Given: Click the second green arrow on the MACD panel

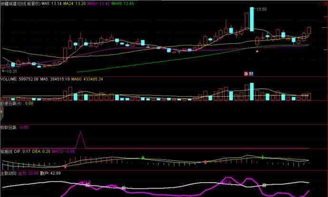Looking at the screenshot, I should coord(263,157).
